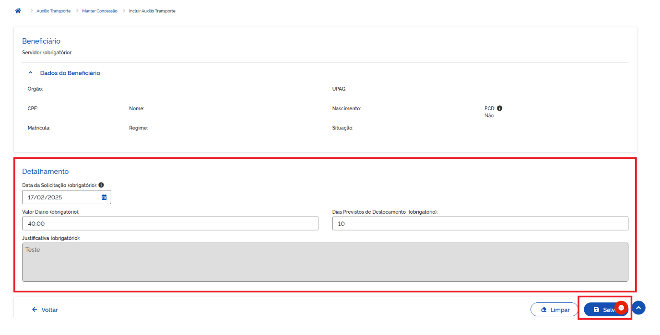Screen dimensions: 660x335
Task: Click the left arrow beside Voltar
Action: coord(35,310)
